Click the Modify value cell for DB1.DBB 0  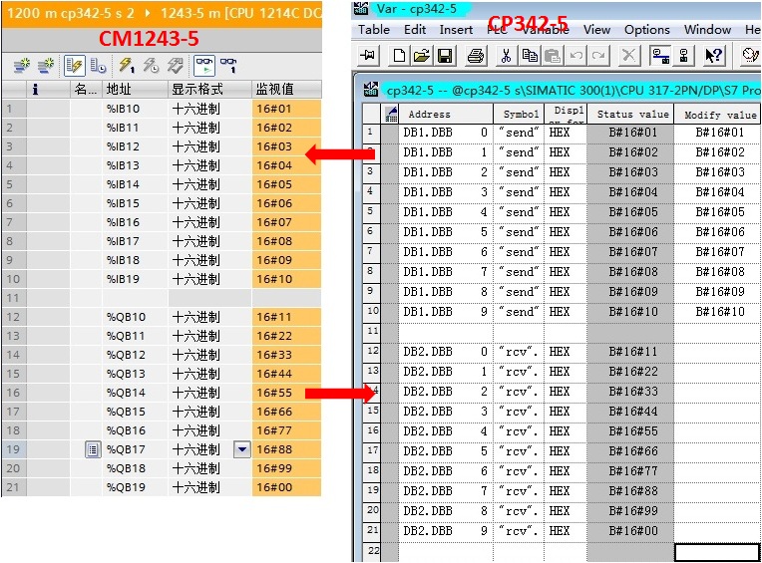click(719, 133)
